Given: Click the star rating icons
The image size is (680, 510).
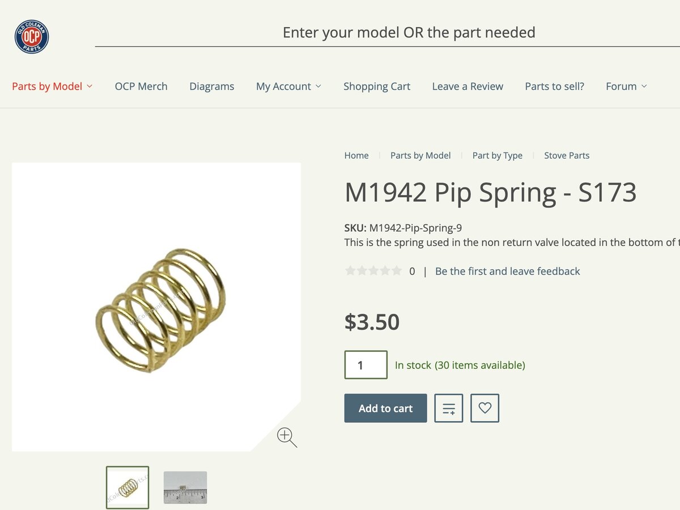Looking at the screenshot, I should coord(373,271).
